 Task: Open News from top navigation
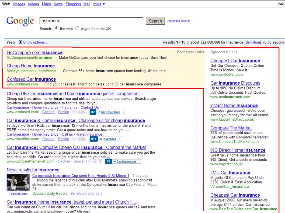(58, 4)
